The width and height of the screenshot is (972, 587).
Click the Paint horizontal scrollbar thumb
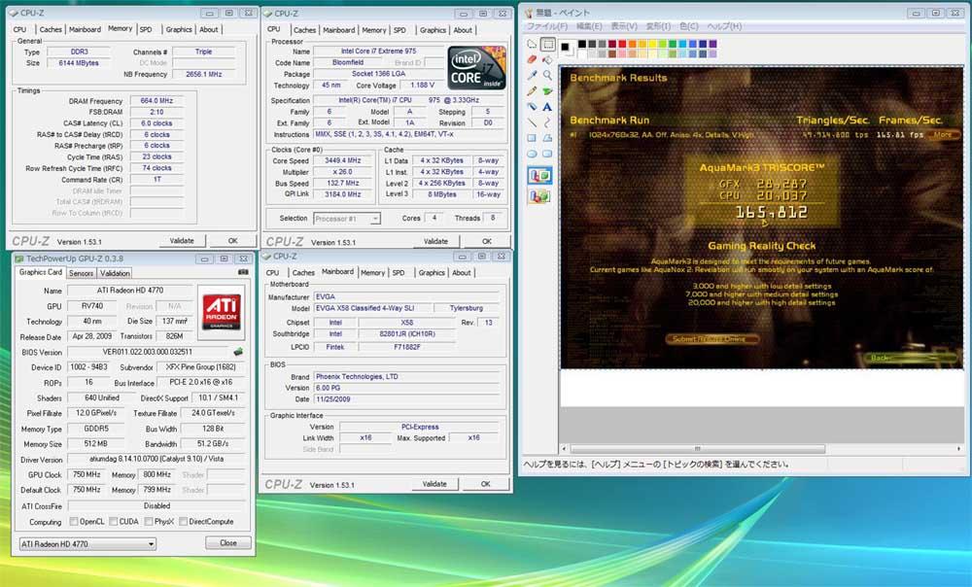tap(697, 448)
